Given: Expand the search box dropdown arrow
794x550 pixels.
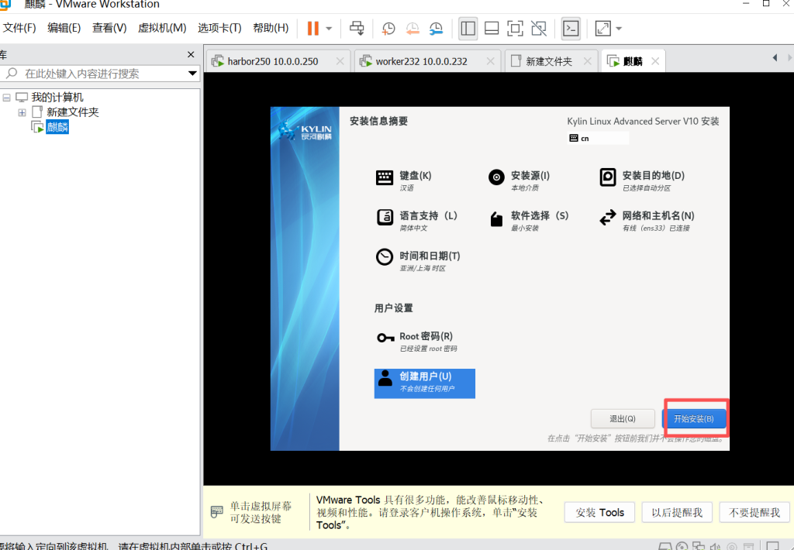Looking at the screenshot, I should 193,74.
